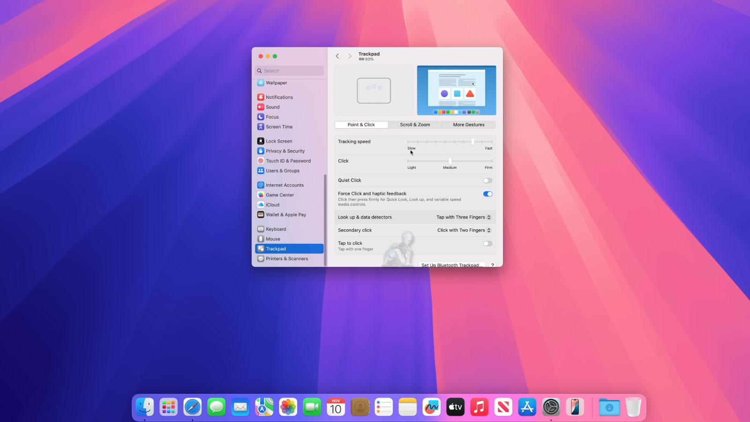
Task: Open Freeform from the Dock
Action: (x=431, y=407)
